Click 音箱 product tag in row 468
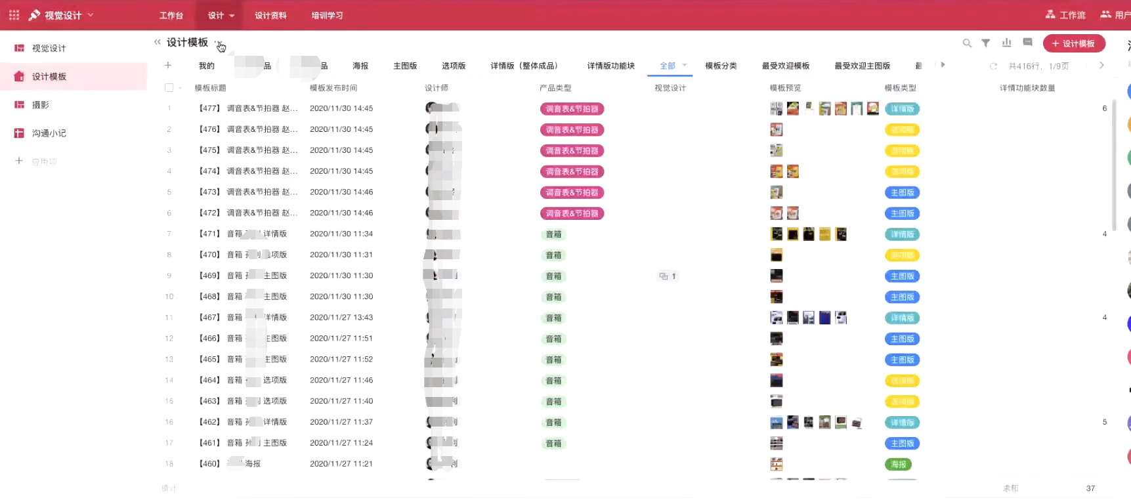The height and width of the screenshot is (504, 1131). click(553, 297)
